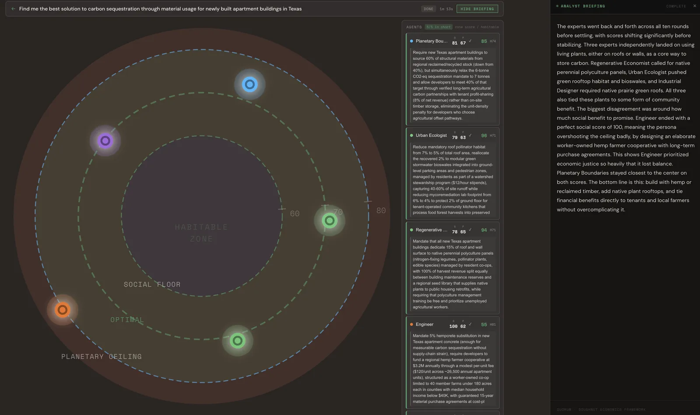Toggle the Hide Briefing button
The height and width of the screenshot is (415, 700).
click(477, 9)
